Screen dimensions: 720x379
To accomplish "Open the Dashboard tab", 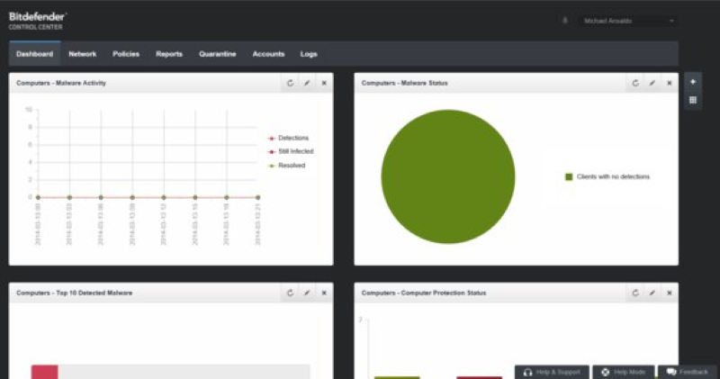I will [35, 54].
